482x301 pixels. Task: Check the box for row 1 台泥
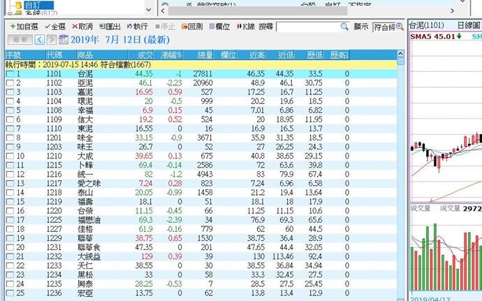click(x=9, y=73)
